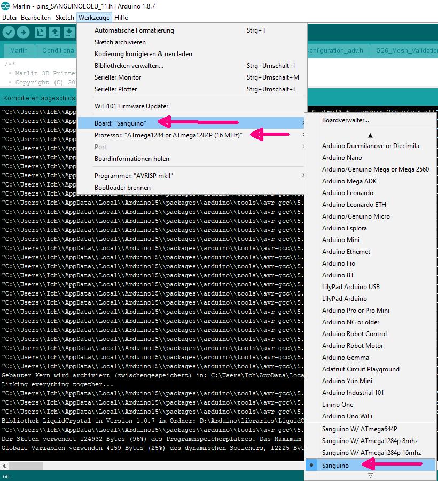Select Arduino/Genuino Mega or Mega 2560

point(371,169)
